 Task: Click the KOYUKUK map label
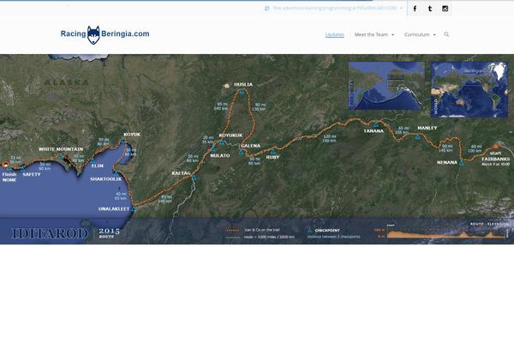pos(230,135)
